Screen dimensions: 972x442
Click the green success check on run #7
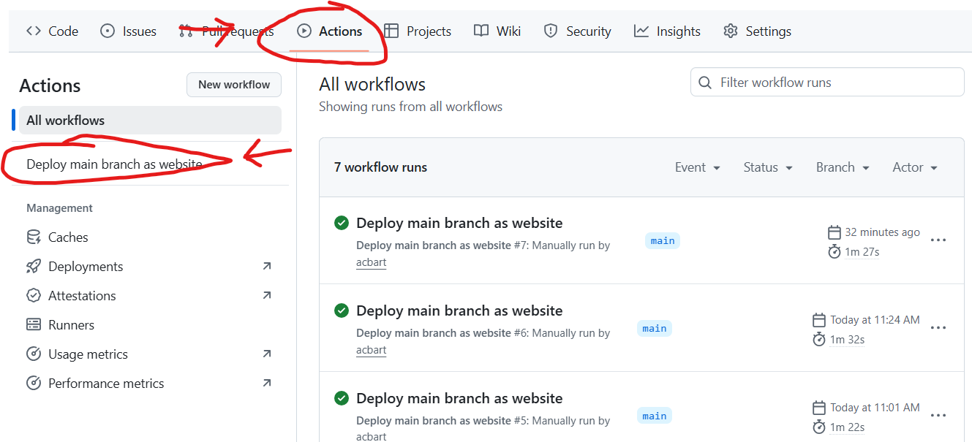(x=341, y=222)
